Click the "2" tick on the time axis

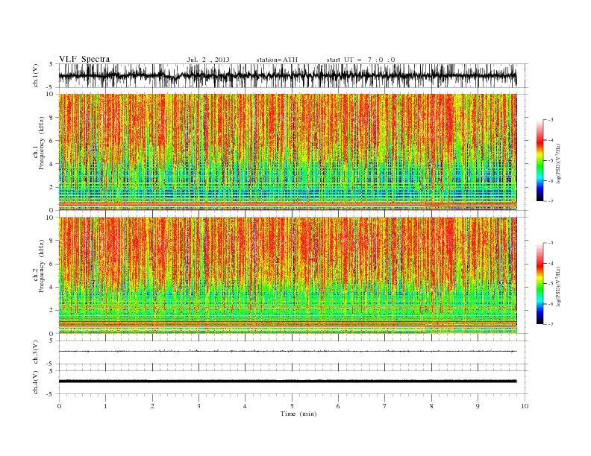tap(152, 406)
